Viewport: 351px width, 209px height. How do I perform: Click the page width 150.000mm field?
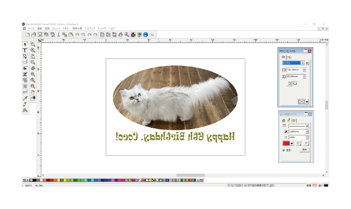click(x=294, y=70)
